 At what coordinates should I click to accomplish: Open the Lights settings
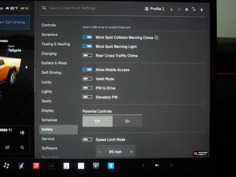pyautogui.click(x=47, y=91)
